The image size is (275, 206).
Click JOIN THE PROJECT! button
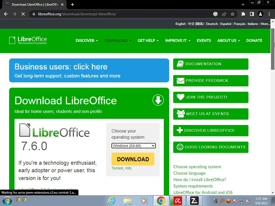pos(211,97)
